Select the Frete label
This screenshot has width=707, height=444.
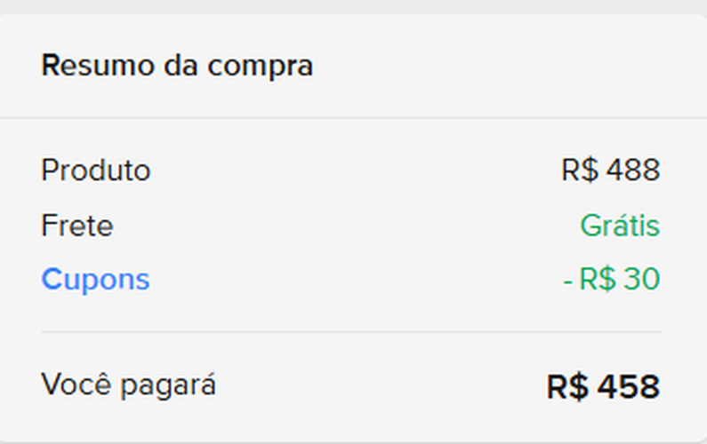point(77,226)
